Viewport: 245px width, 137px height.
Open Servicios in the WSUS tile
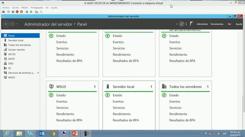click(62, 108)
